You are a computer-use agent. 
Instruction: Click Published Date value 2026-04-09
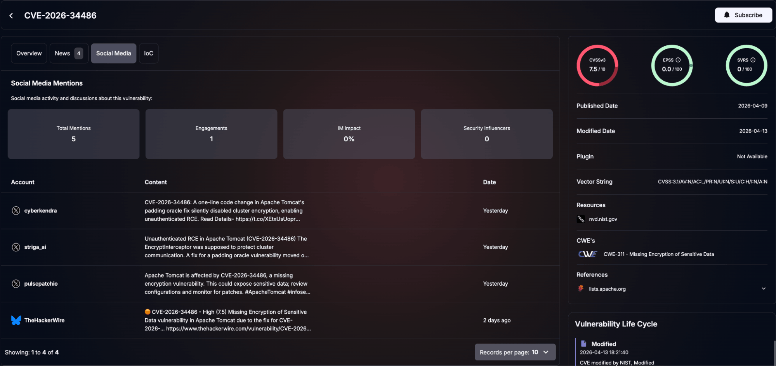(753, 106)
